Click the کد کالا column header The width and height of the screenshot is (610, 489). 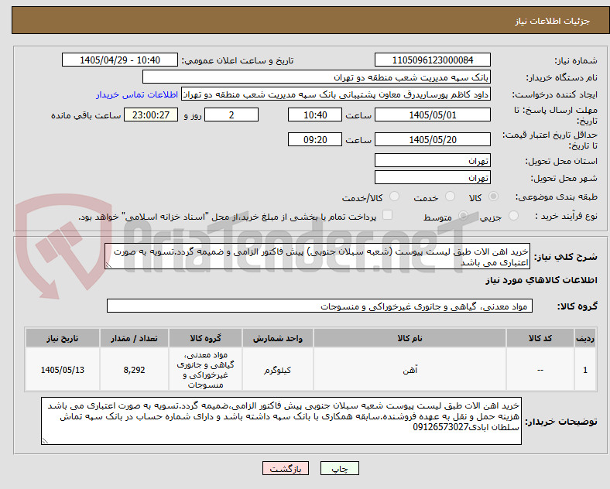pos(540,338)
